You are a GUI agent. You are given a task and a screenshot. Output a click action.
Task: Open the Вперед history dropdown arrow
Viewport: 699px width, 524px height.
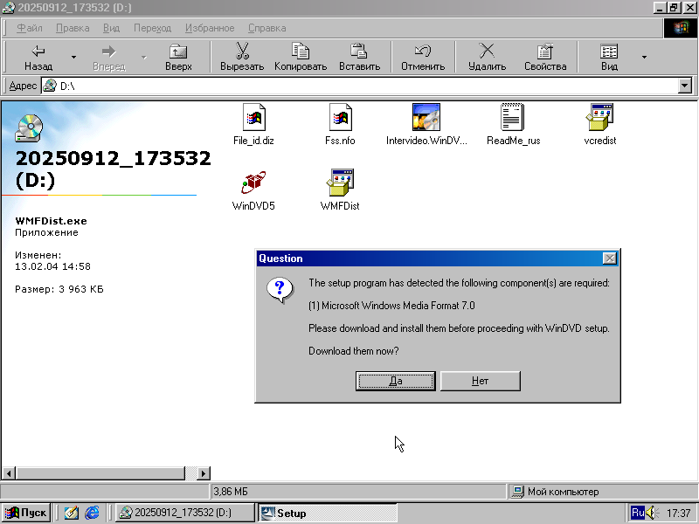(x=144, y=57)
